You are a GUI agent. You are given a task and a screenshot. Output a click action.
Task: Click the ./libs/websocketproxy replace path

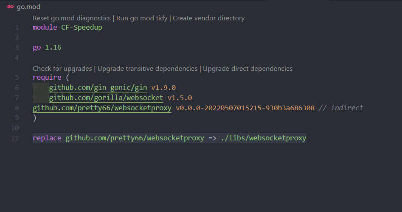(x=263, y=138)
